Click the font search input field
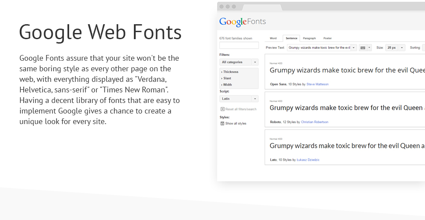Image resolution: width=425 pixels, height=220 pixels. click(x=239, y=45)
